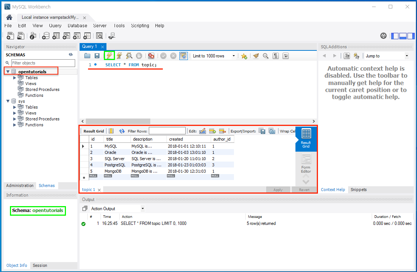
Task: Rollback the transaction icon
Action: pyautogui.click(x=173, y=56)
